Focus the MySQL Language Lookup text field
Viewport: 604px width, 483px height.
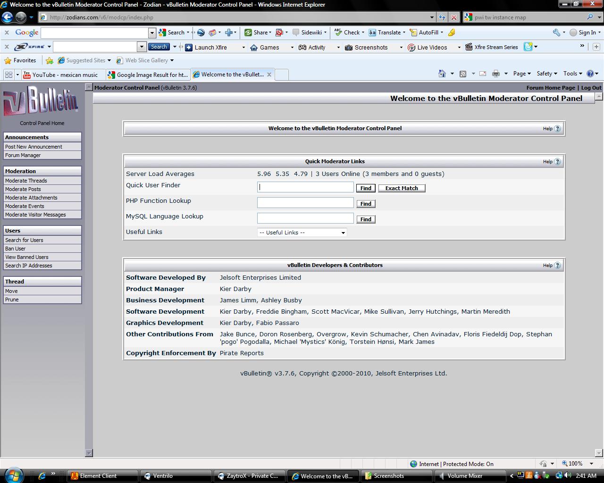pyautogui.click(x=305, y=218)
